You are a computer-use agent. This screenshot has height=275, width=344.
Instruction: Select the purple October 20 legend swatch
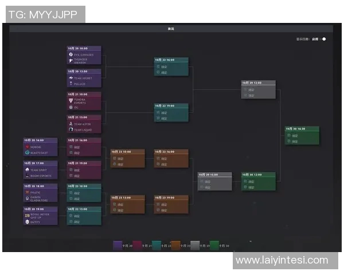118,245
